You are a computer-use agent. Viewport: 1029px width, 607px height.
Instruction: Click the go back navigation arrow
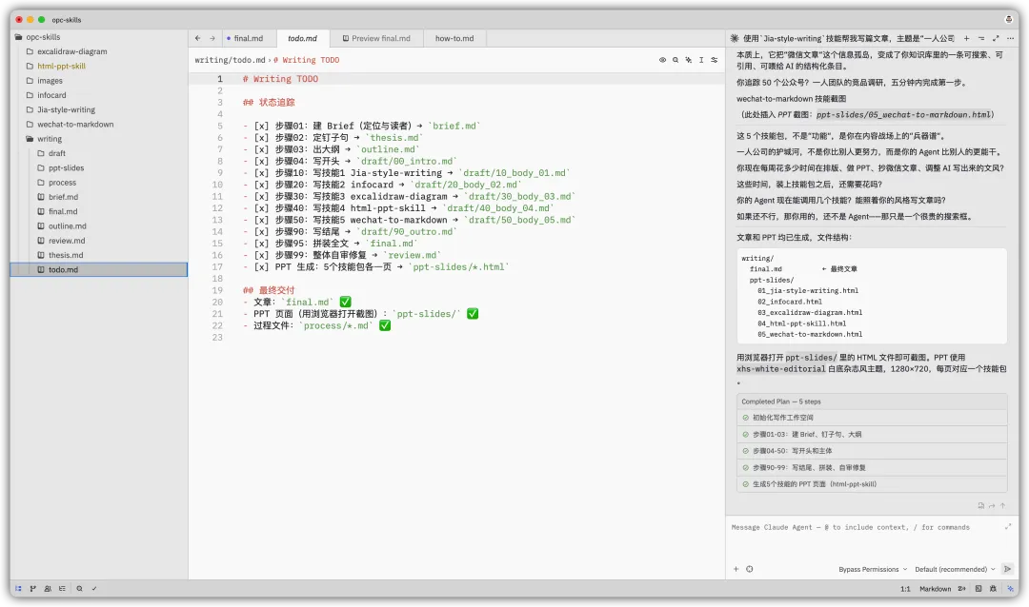198,38
